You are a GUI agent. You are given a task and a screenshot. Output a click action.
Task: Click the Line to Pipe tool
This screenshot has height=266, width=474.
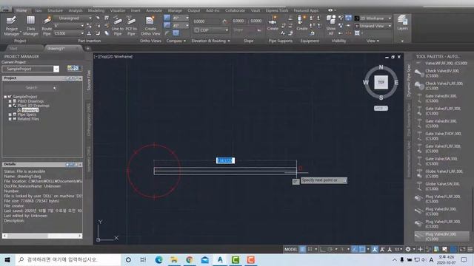(x=118, y=26)
